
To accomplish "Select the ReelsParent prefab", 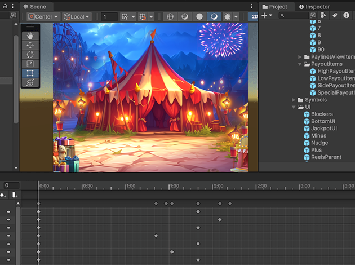I will coord(322,157).
